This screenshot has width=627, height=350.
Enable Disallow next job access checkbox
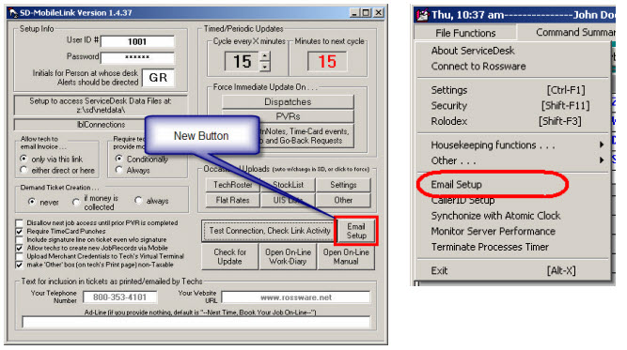pos(19,222)
